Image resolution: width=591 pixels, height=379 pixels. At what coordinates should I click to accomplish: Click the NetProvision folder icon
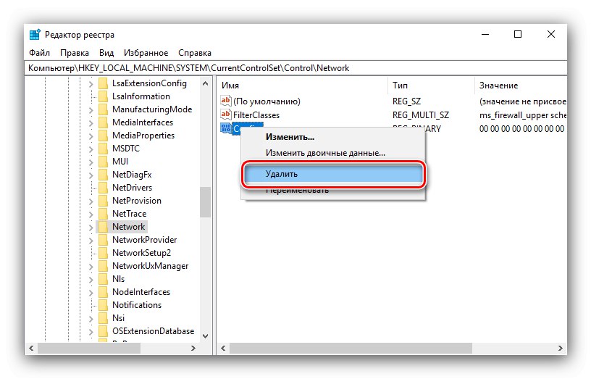pyautogui.click(x=103, y=201)
